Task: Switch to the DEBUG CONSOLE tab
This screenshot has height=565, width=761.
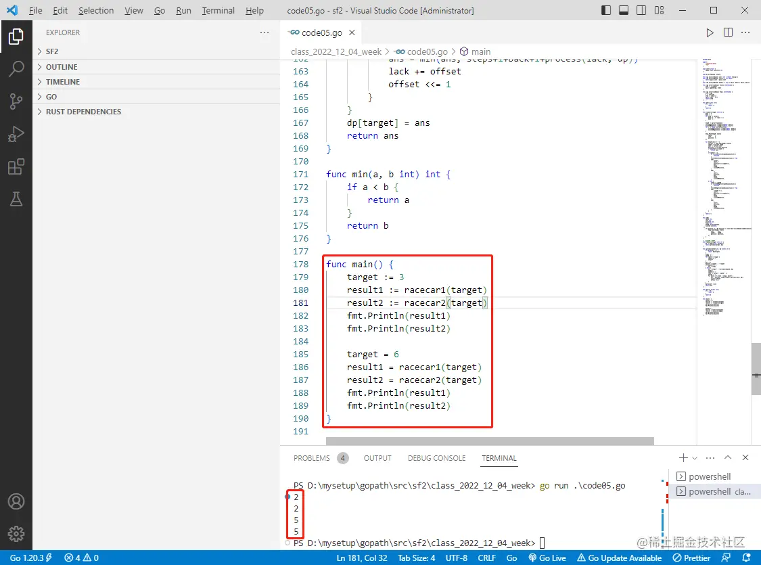Action: tap(436, 457)
